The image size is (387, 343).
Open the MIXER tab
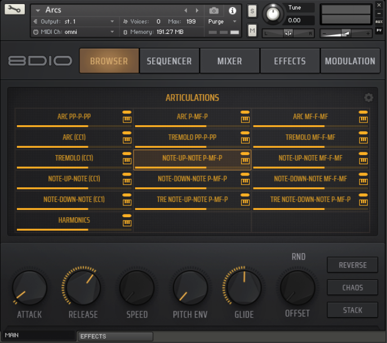[229, 61]
